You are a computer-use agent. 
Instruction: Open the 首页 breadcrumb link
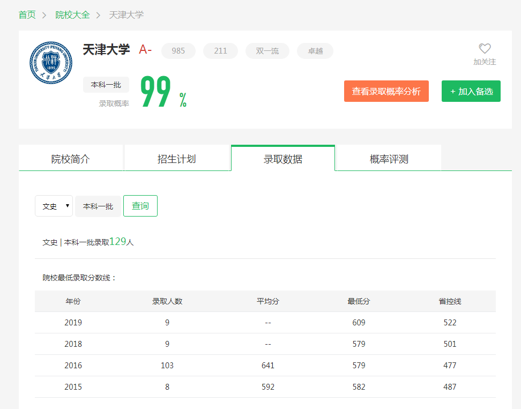click(x=27, y=15)
